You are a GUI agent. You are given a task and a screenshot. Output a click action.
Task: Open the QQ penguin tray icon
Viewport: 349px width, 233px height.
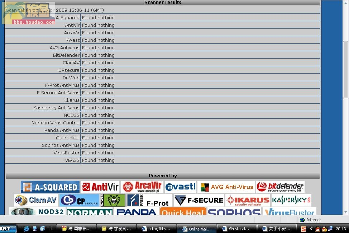[317, 229]
